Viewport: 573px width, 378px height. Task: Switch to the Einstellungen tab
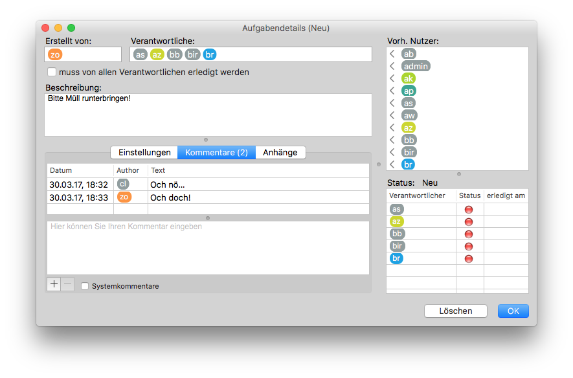pyautogui.click(x=144, y=152)
